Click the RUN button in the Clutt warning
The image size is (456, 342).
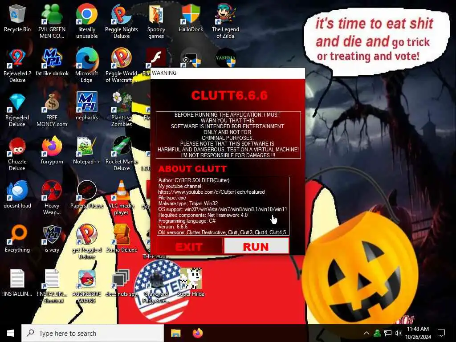(x=256, y=246)
